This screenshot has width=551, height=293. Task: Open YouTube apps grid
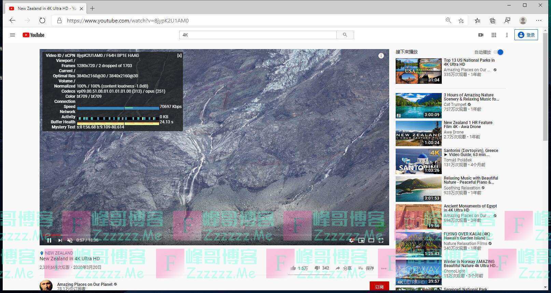pyautogui.click(x=494, y=35)
